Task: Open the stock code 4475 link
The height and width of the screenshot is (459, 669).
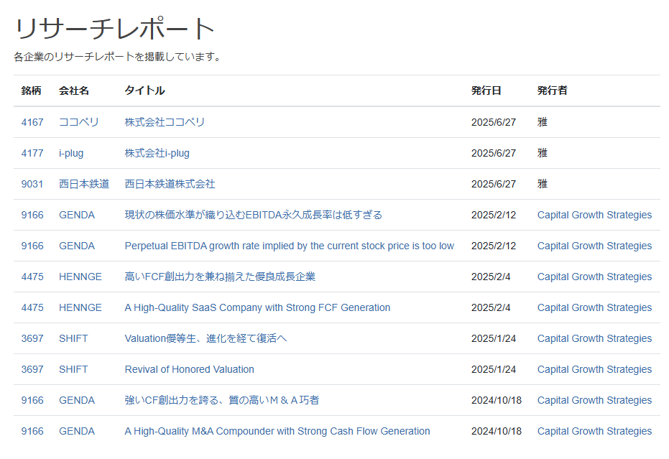Action: coord(29,277)
